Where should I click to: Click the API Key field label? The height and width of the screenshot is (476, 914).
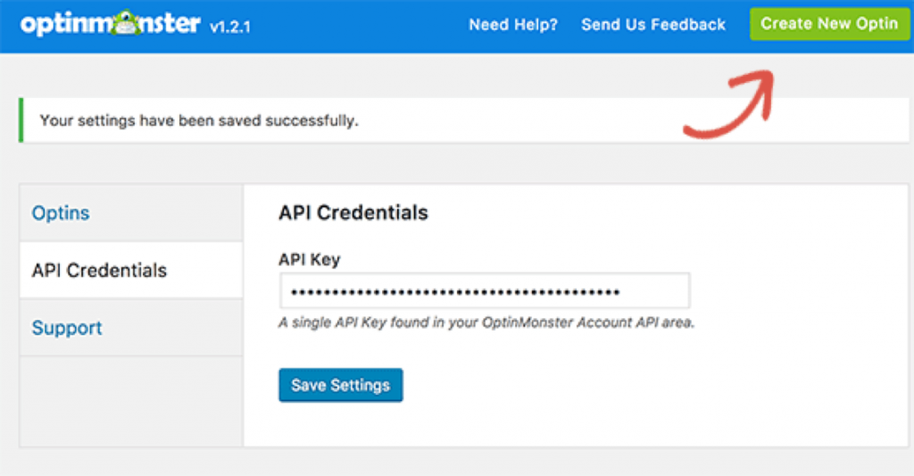pyautogui.click(x=310, y=259)
